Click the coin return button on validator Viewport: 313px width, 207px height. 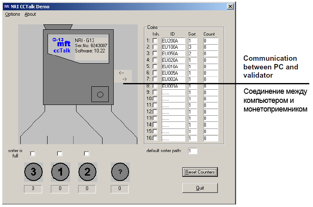coord(100,94)
